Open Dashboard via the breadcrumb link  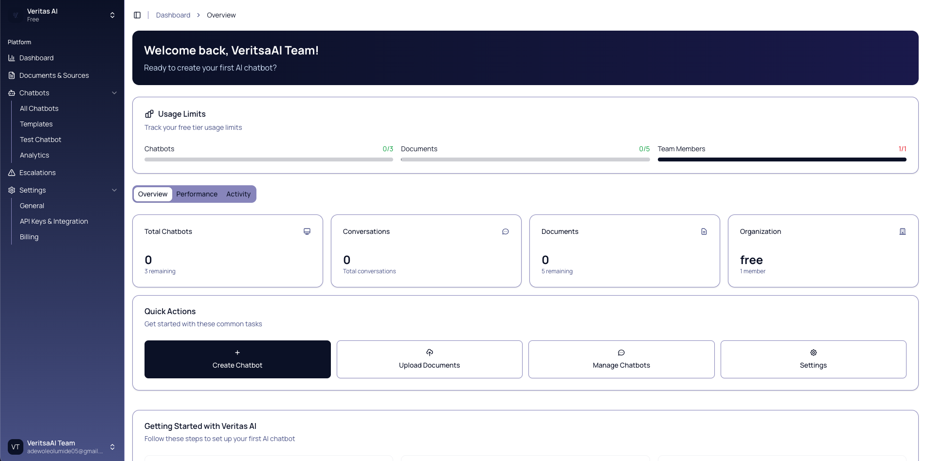tap(173, 15)
